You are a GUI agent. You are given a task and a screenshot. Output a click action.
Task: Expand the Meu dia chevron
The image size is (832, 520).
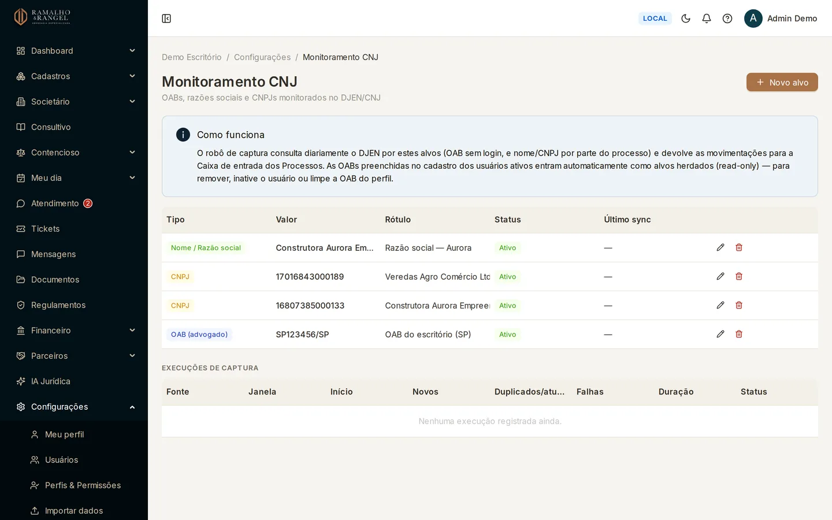click(132, 178)
